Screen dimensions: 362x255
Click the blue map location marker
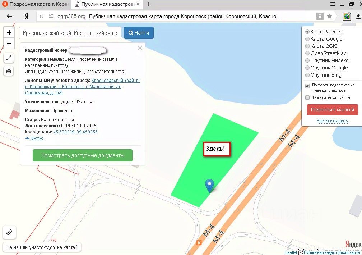[209, 186]
